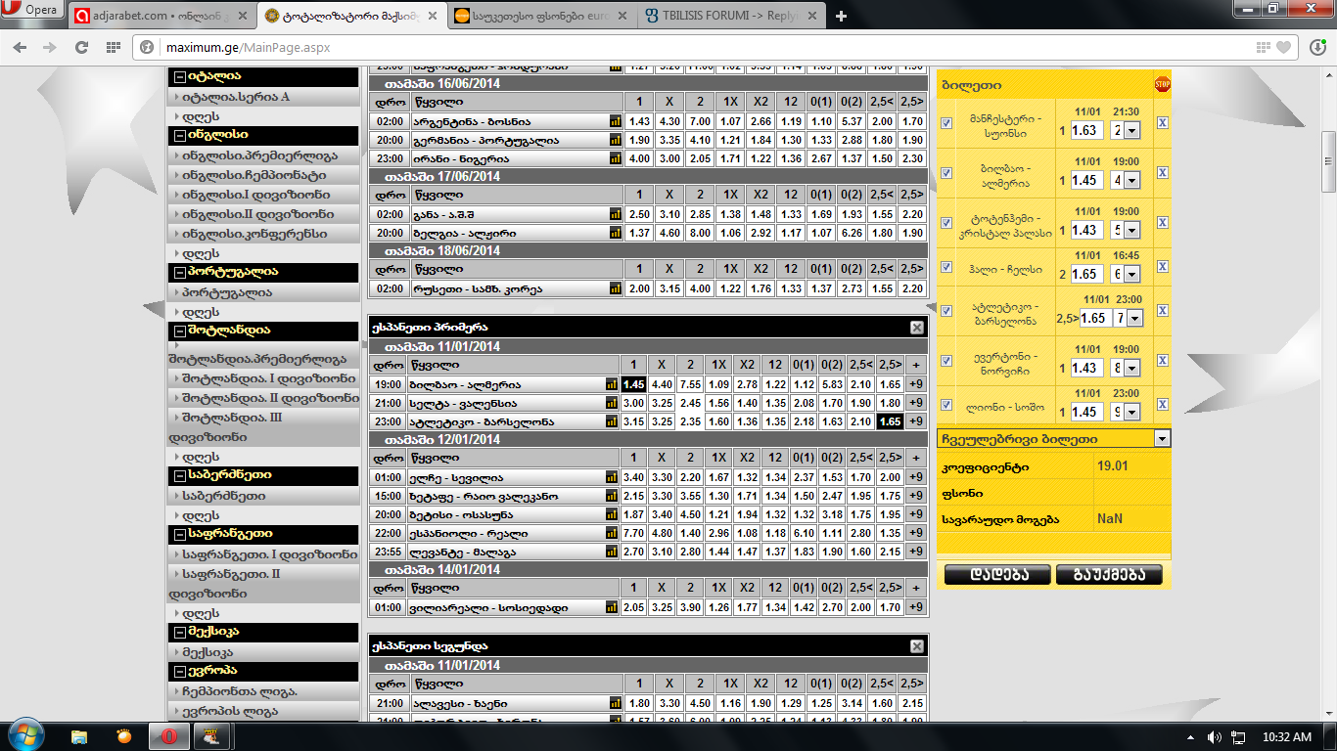Viewport: 1337px width, 751px height.
Task: Open statistics icon for გერმანია - პორტუგალია
Action: (616, 140)
